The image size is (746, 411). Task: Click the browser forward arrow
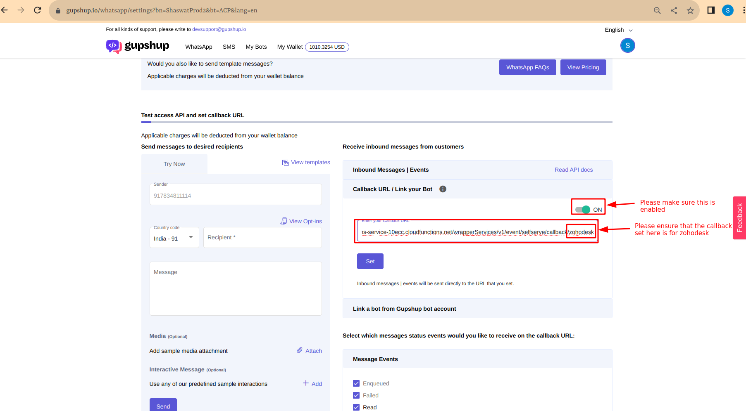(21, 10)
